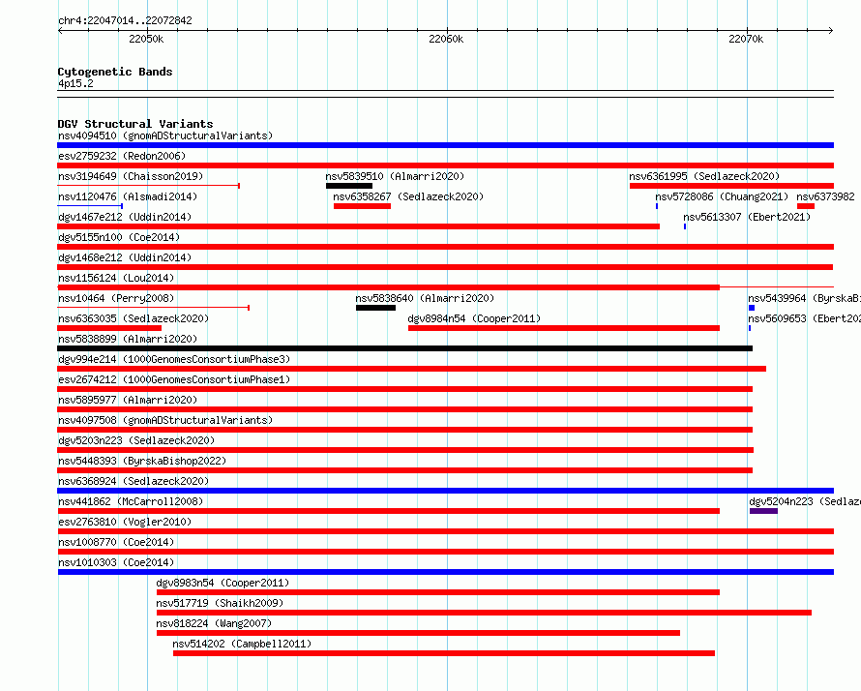Screen dimensions: 861x691
Task: Select the long black nsv5838899 bar
Action: (404, 348)
